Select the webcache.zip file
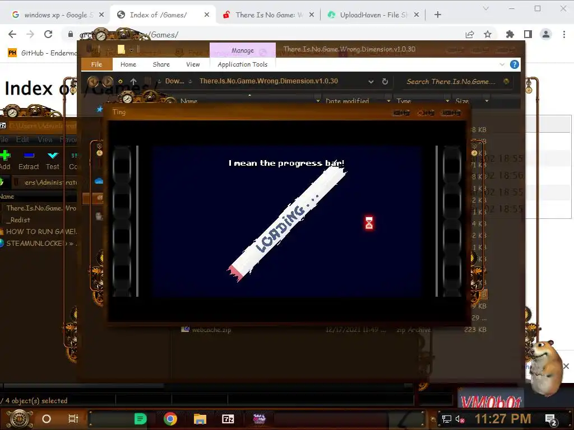The image size is (574, 430). [x=211, y=330]
